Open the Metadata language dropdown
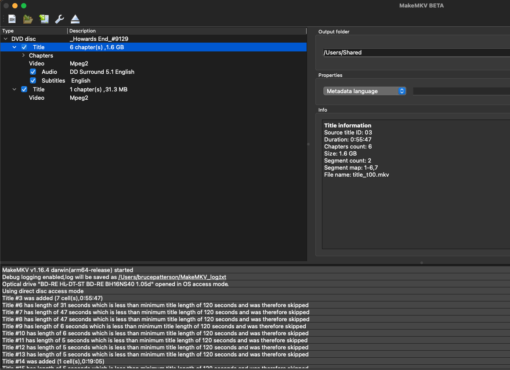510x370 pixels. [x=365, y=91]
